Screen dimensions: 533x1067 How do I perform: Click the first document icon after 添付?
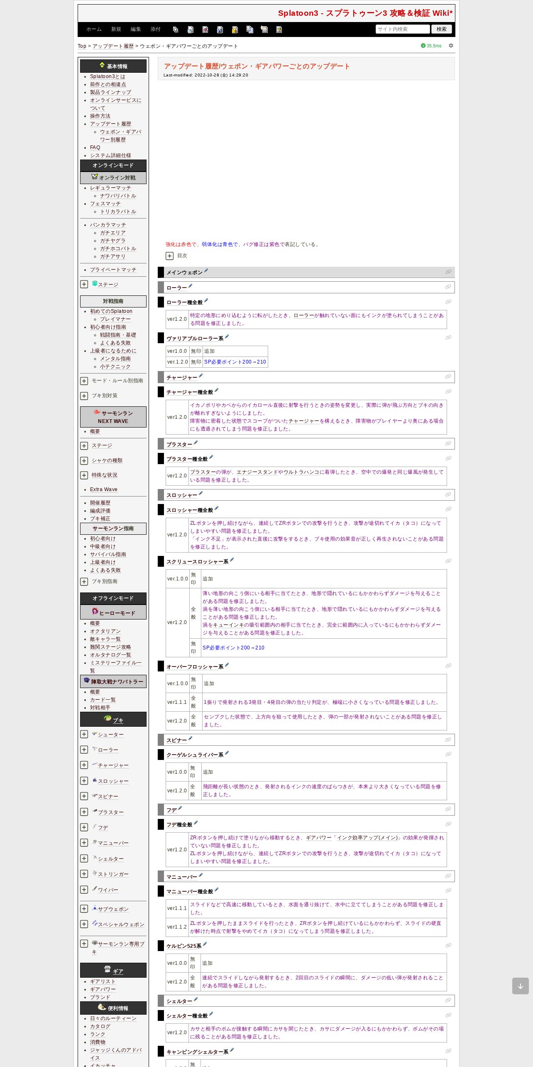click(176, 30)
